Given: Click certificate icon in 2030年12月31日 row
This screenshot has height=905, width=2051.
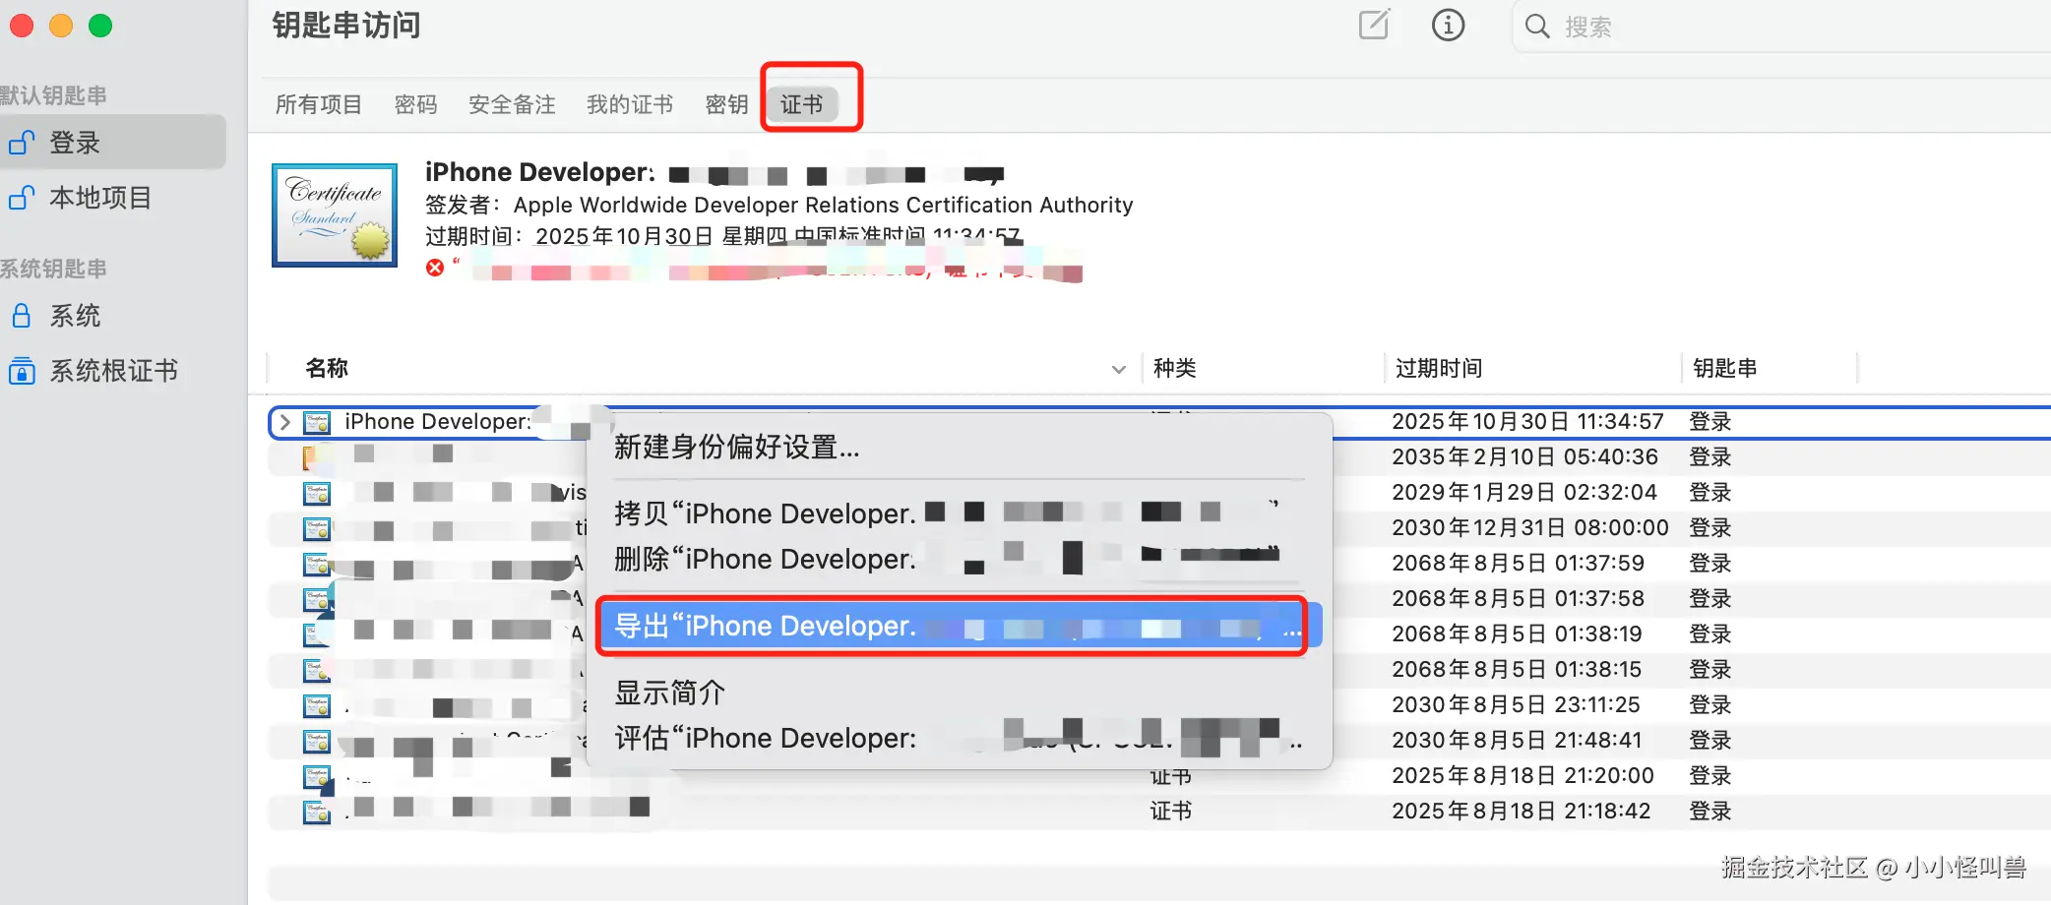Looking at the screenshot, I should tap(317, 529).
